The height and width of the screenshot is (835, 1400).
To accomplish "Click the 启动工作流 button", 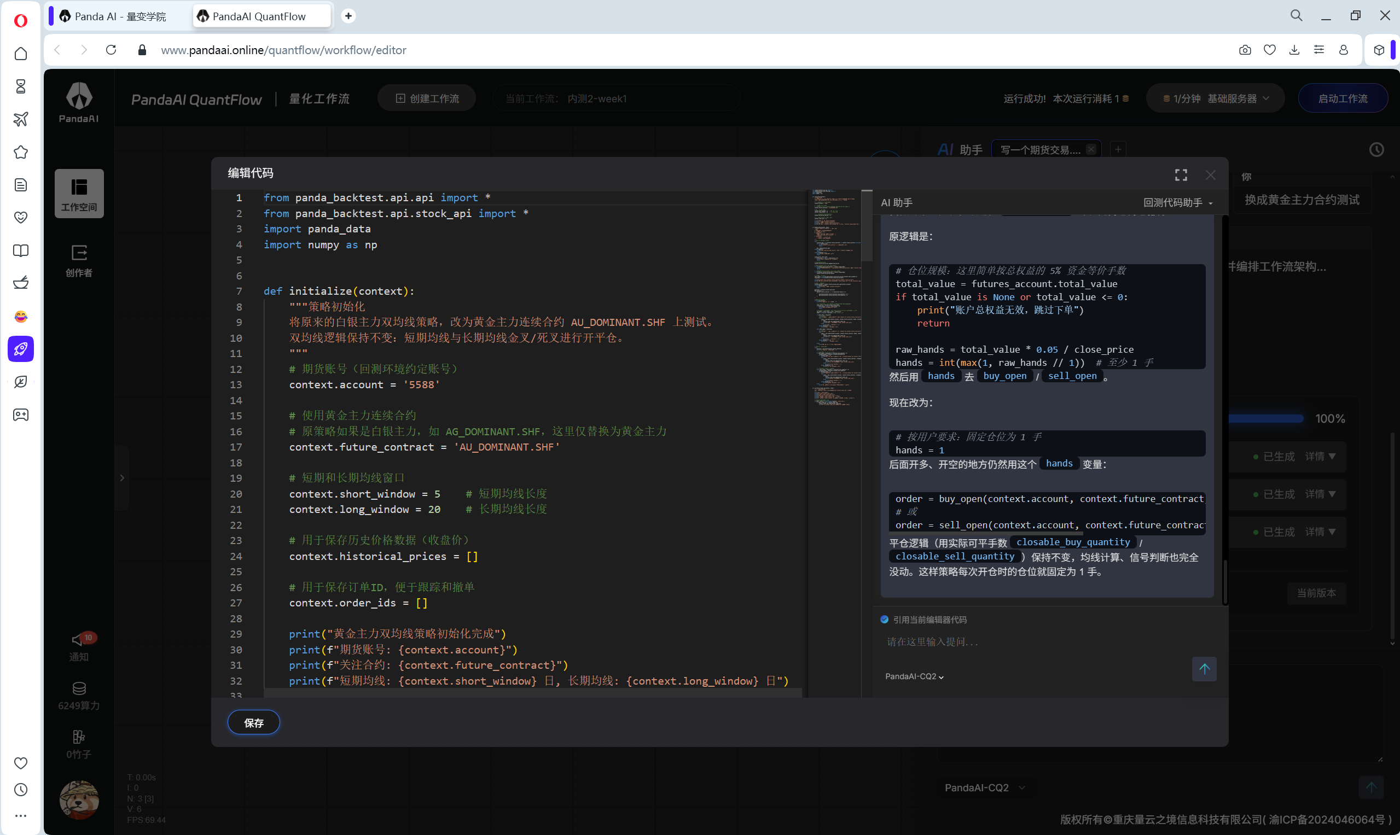I will tap(1343, 98).
